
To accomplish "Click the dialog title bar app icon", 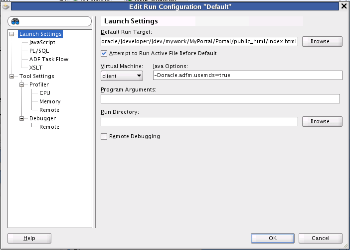I will 6,6.
